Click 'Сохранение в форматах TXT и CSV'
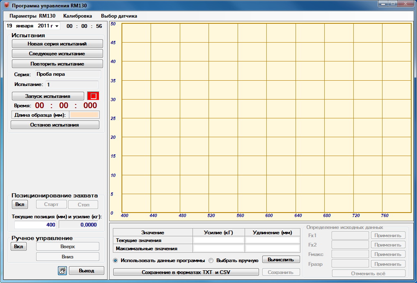This screenshot has height=283, width=417. click(186, 272)
